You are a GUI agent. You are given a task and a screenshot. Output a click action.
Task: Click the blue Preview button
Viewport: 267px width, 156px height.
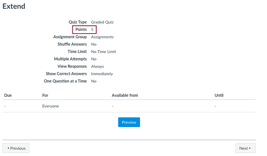[x=129, y=122]
